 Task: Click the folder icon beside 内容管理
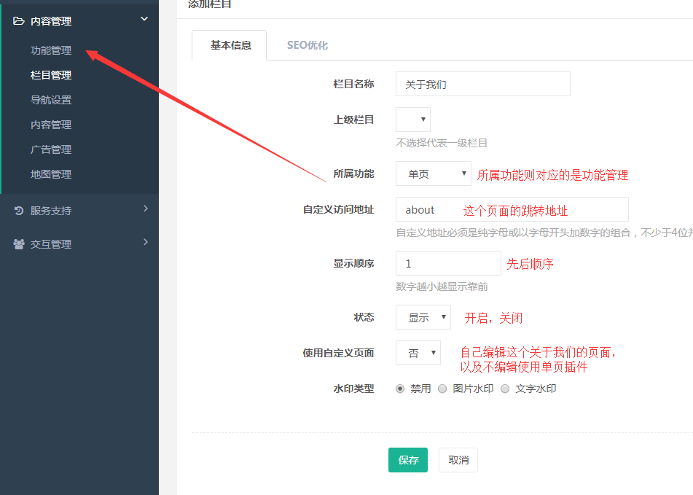(19, 21)
